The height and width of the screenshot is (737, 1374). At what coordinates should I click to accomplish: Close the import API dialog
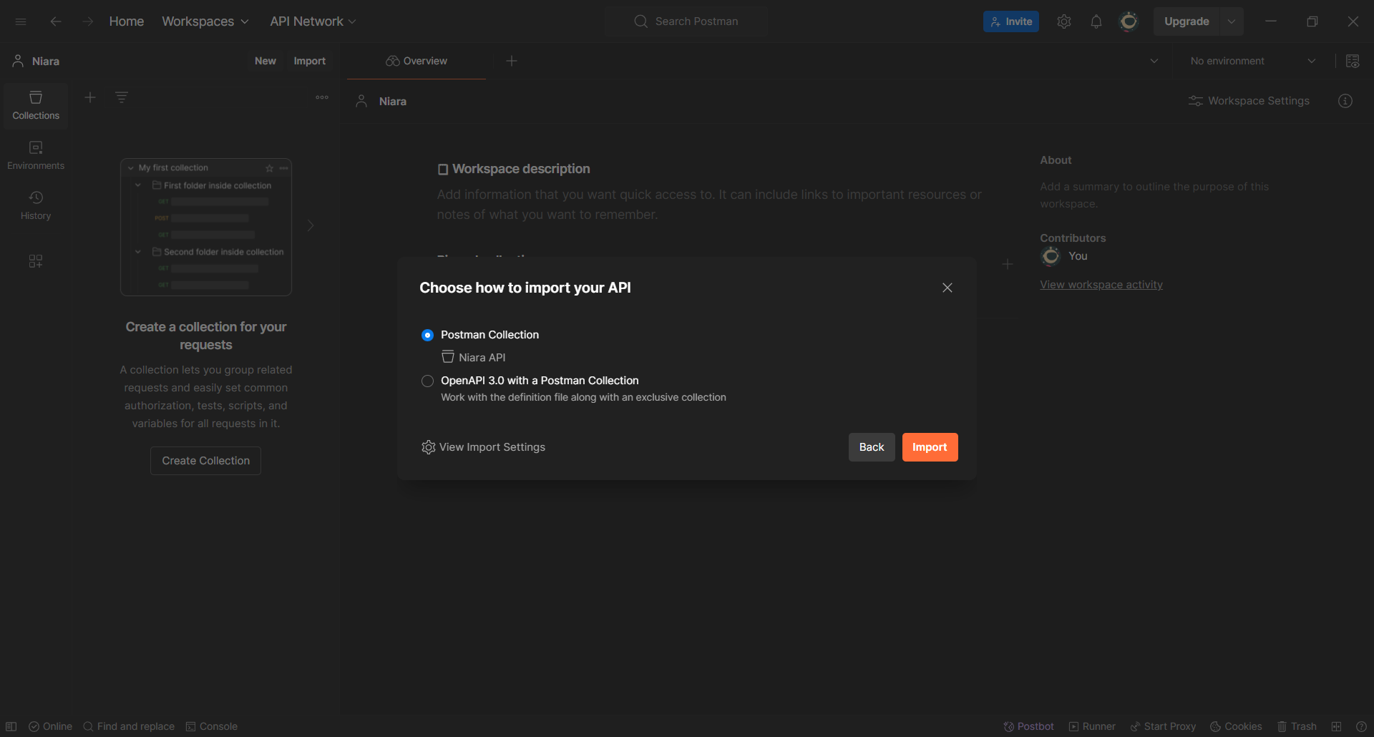(947, 288)
